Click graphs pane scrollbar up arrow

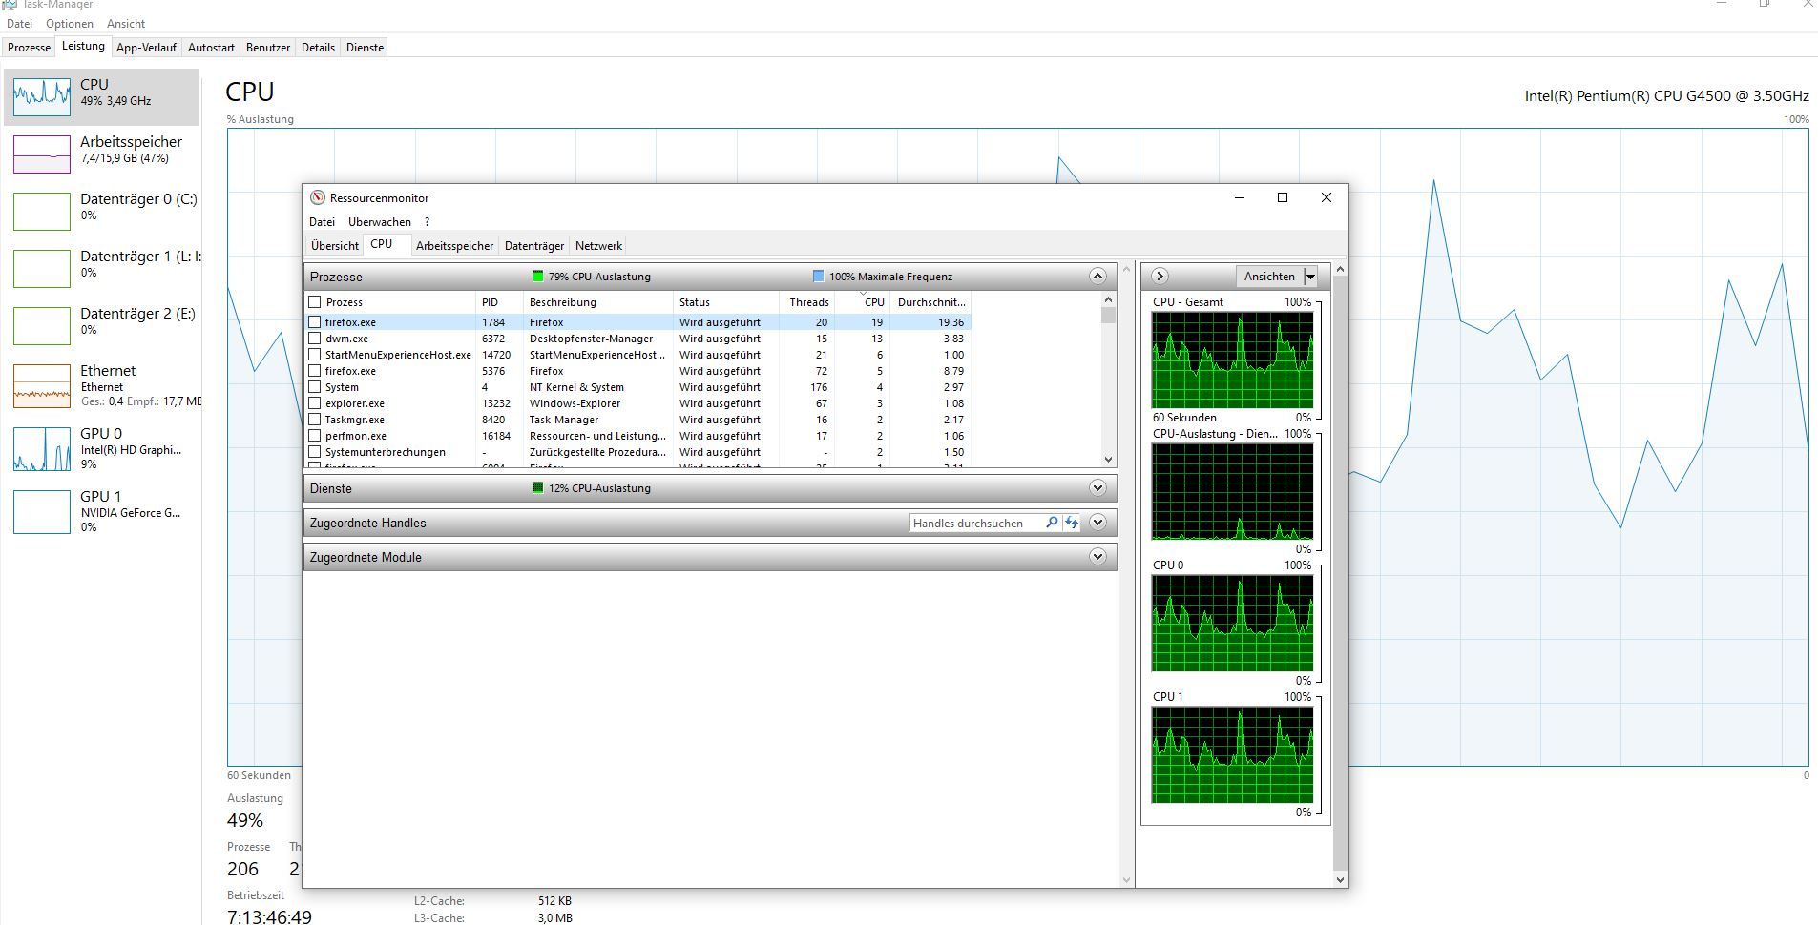click(x=1340, y=270)
